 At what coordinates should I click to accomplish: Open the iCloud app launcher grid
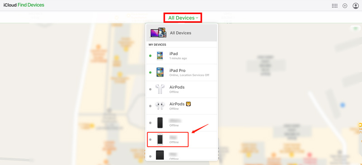(334, 6)
